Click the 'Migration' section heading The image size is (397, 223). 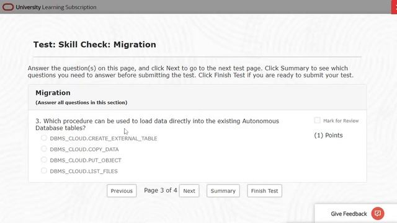(x=53, y=93)
